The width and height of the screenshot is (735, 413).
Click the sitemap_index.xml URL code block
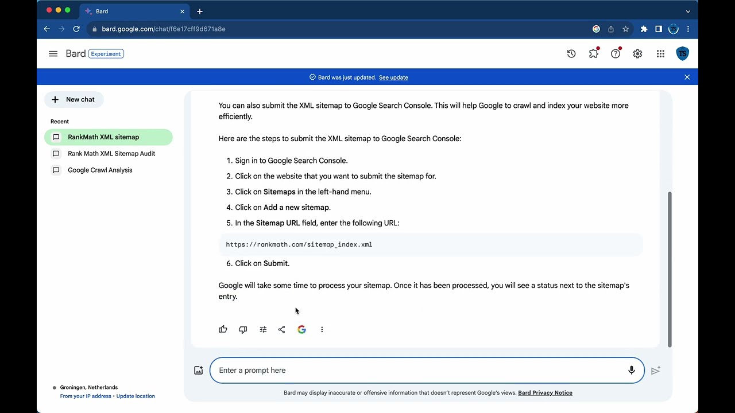[x=431, y=244]
